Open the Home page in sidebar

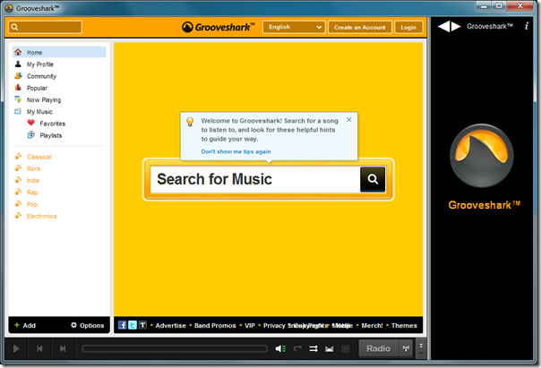[59, 52]
